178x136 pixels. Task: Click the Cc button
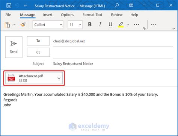click(x=38, y=52)
